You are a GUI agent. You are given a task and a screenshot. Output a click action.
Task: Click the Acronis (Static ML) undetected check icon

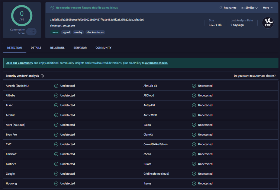click(56, 86)
